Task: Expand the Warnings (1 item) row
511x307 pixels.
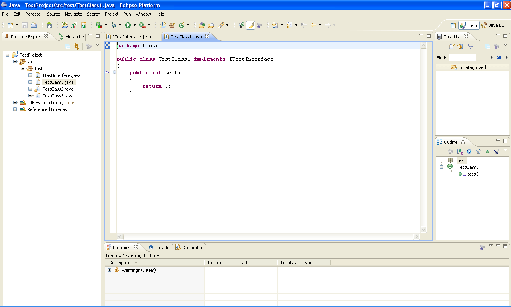Action: [x=110, y=270]
